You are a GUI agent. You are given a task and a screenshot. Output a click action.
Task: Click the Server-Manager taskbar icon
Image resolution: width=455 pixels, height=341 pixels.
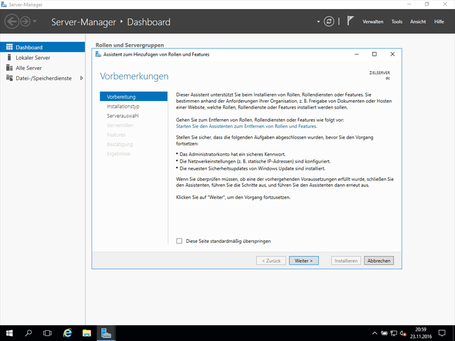(x=106, y=333)
